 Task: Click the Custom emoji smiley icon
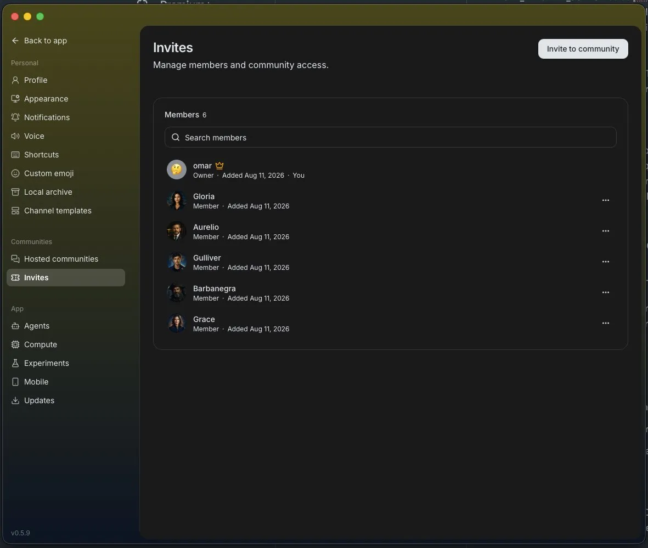click(x=15, y=173)
